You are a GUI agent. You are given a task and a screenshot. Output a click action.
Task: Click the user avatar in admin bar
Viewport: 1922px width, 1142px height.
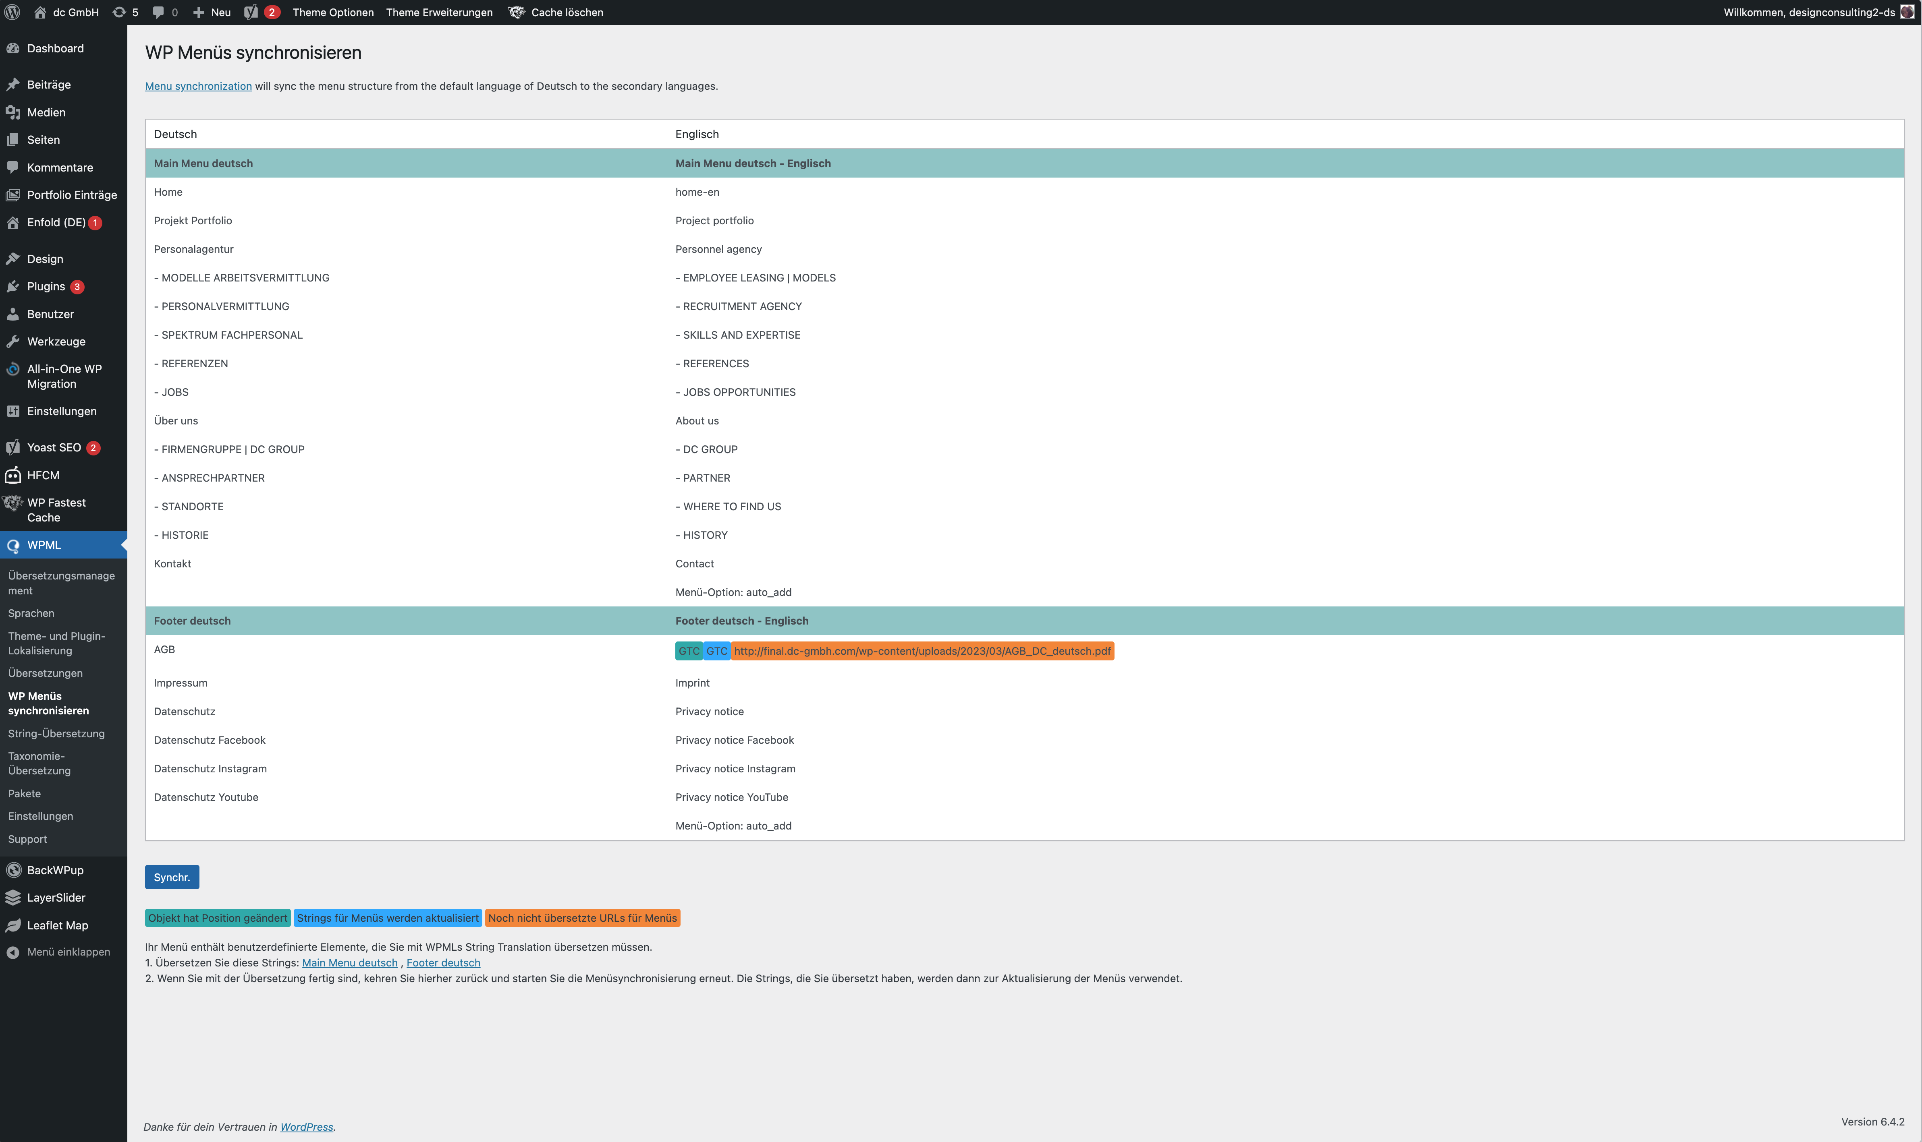pos(1907,12)
